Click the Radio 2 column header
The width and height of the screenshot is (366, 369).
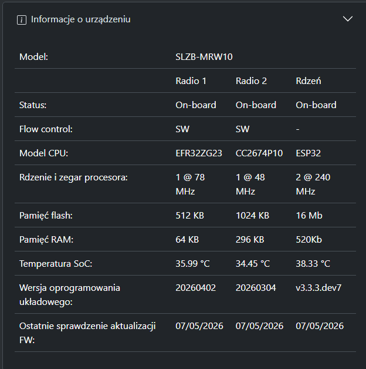coord(251,81)
